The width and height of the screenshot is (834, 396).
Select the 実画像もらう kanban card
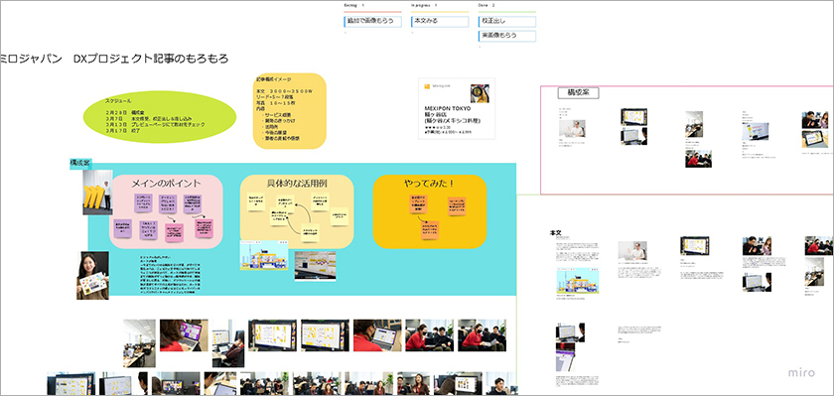tap(507, 36)
